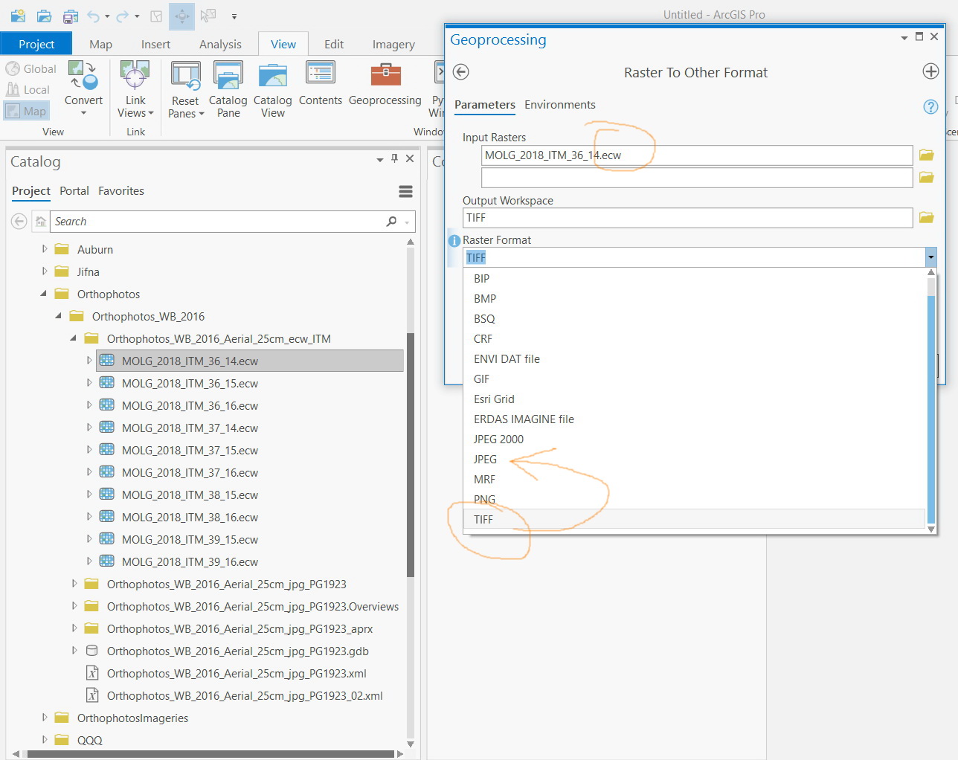The width and height of the screenshot is (958, 760).
Task: Click the Explore tool icon in quick access toolbar
Action: (181, 16)
